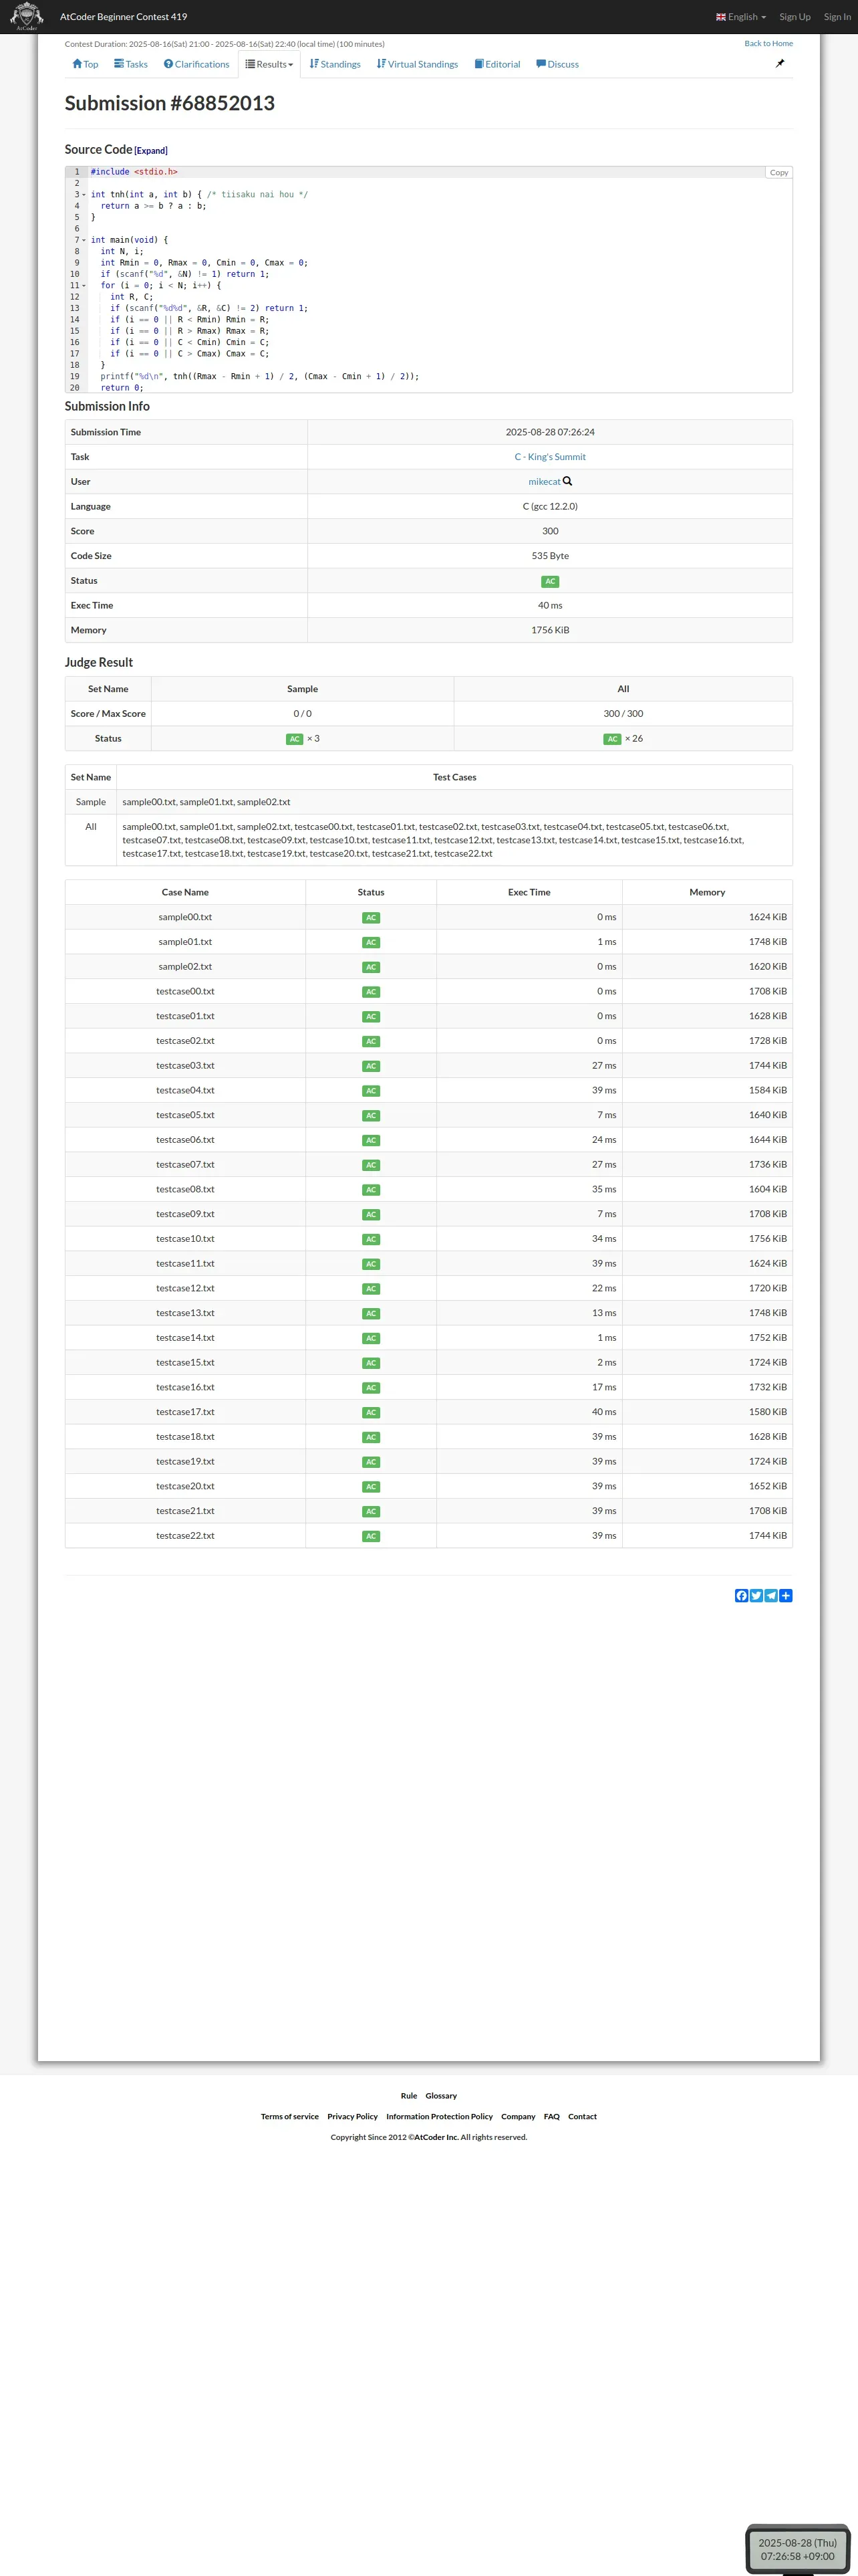Open the Top tab
The width and height of the screenshot is (858, 2576).
85,64
